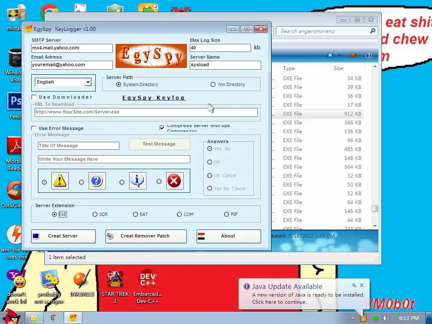This screenshot has height=324, width=432.
Task: Open the Java notification options wrench
Action: point(354,285)
